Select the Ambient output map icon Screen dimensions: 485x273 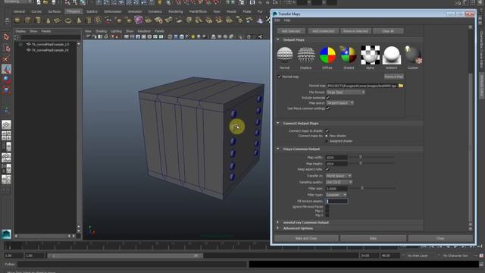tap(391, 55)
